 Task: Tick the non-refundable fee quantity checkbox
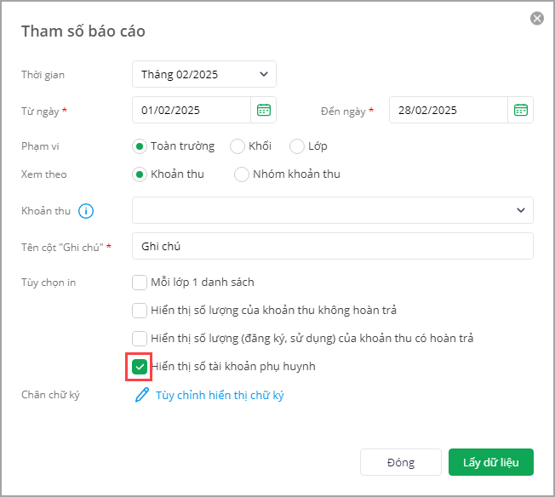coord(140,311)
